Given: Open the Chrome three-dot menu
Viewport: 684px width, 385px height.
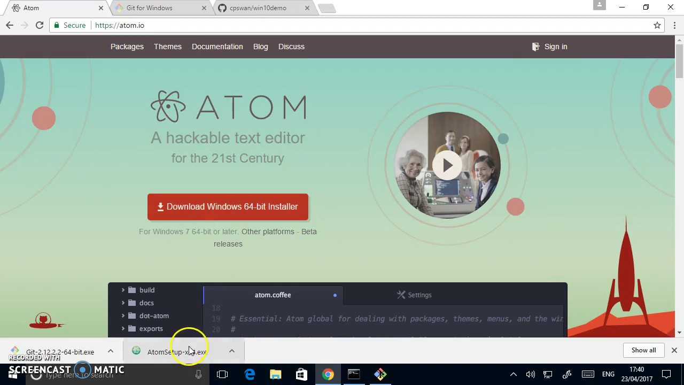Looking at the screenshot, I should coord(675,25).
